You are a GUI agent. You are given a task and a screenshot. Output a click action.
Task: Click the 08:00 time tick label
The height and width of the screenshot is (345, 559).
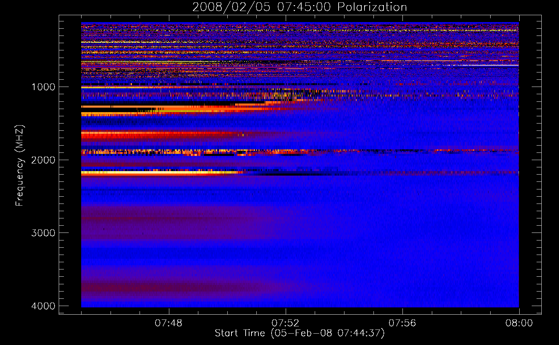point(519,323)
